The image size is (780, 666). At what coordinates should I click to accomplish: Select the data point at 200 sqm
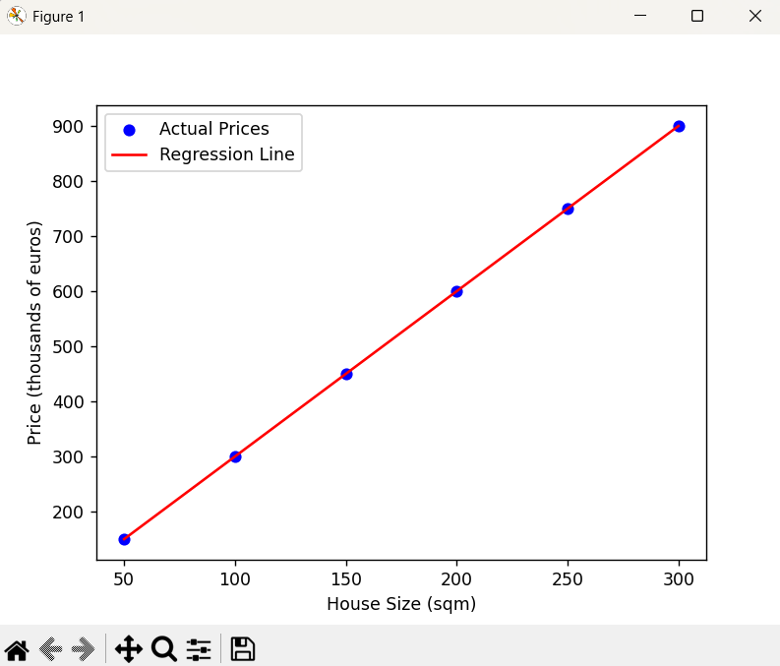(456, 291)
